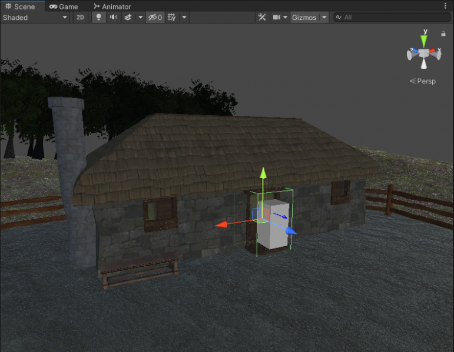Click the scene search field
Image resolution: width=454 pixels, height=352 pixels.
pyautogui.click(x=392, y=17)
